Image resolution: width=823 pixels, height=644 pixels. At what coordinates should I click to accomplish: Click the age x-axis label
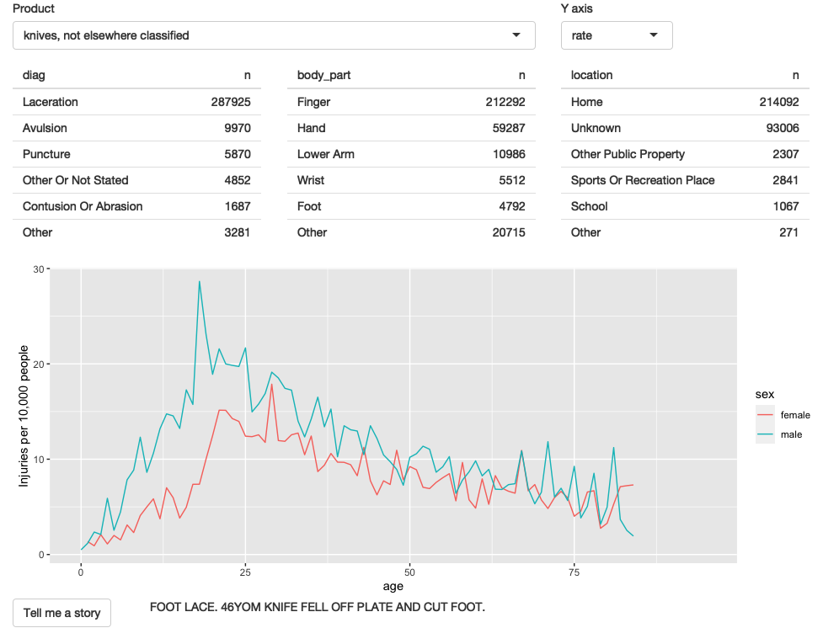pos(393,586)
